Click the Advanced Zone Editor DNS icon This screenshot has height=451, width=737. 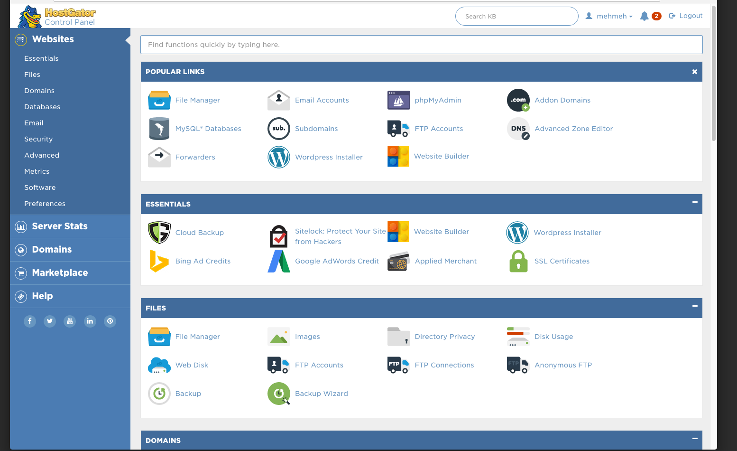[x=518, y=129]
